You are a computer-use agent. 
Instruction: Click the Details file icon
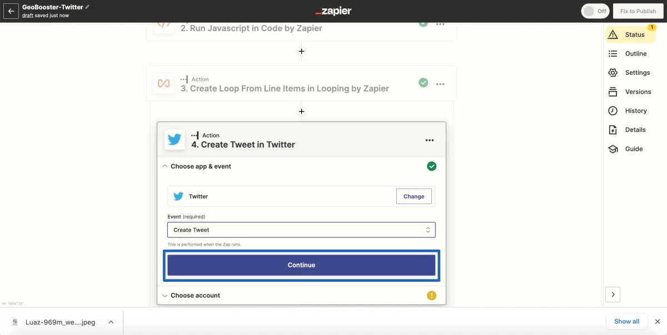(x=613, y=130)
